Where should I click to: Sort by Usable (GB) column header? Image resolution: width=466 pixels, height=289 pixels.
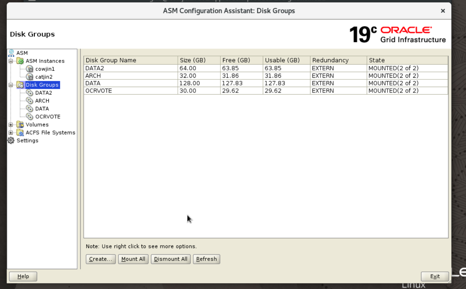pyautogui.click(x=286, y=60)
